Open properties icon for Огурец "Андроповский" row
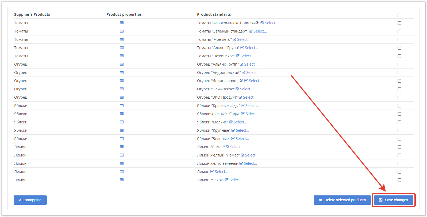 coord(122,73)
